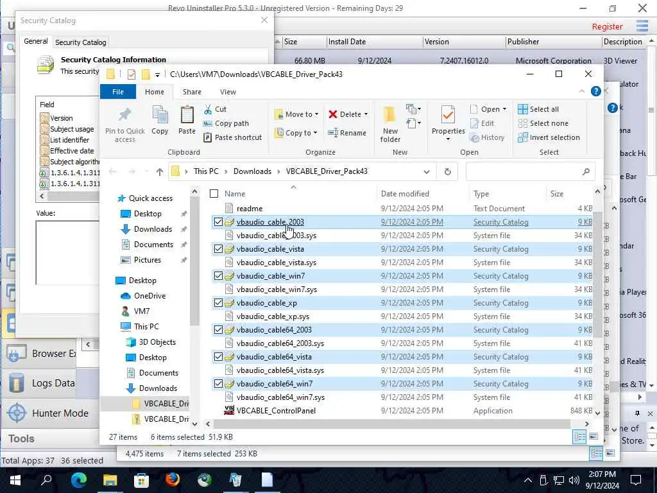
Task: Switch to the Share ribbon tab
Action: 192,92
